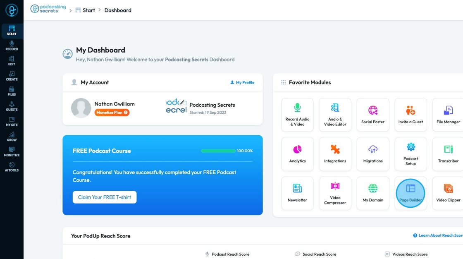This screenshot has height=259, width=463.
Task: Open the Newsletter module
Action: tap(297, 193)
